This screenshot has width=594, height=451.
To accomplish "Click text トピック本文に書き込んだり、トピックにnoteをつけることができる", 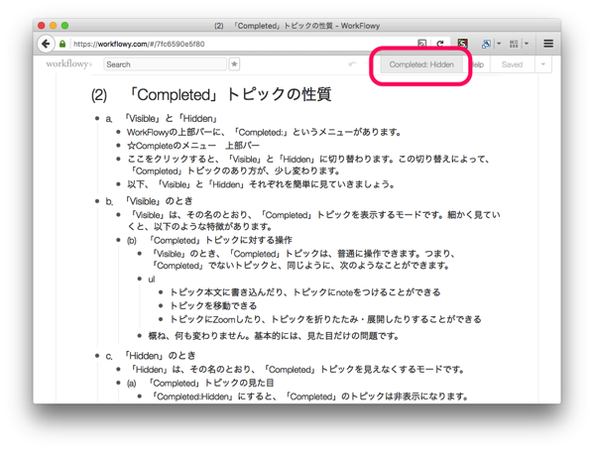I will point(305,292).
